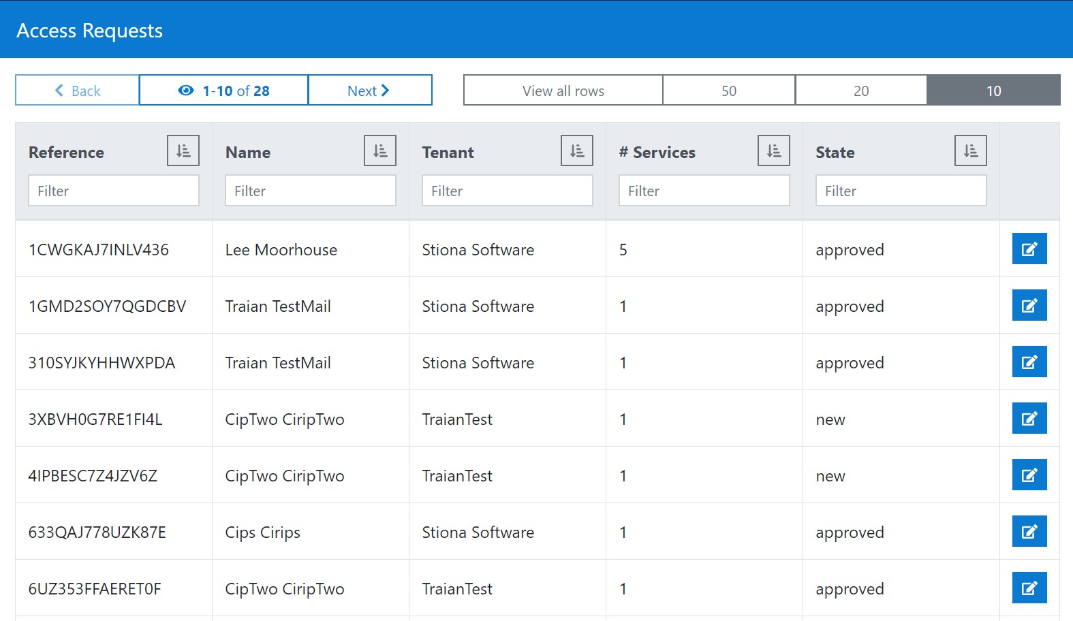This screenshot has height=621, width=1073.
Task: Focus the Reference filter field
Action: [114, 191]
